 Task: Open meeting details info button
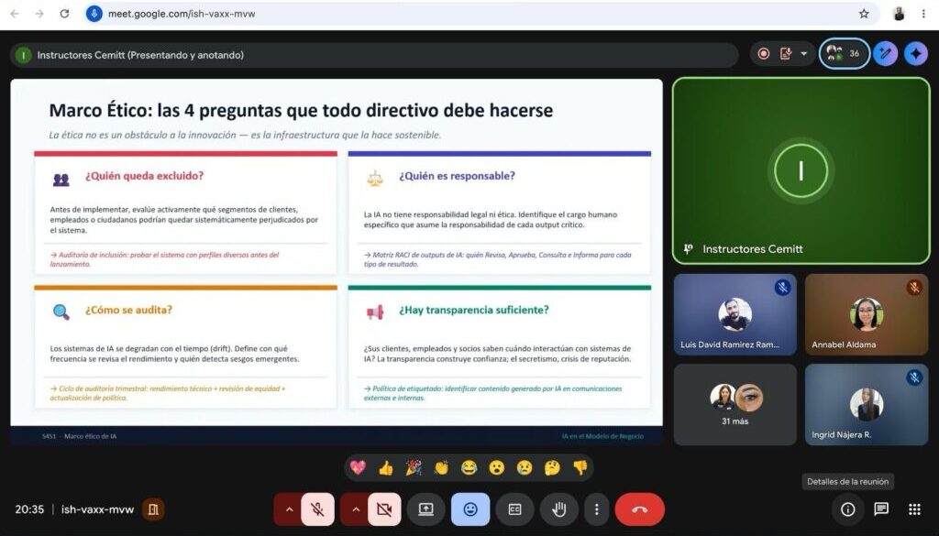(x=848, y=509)
